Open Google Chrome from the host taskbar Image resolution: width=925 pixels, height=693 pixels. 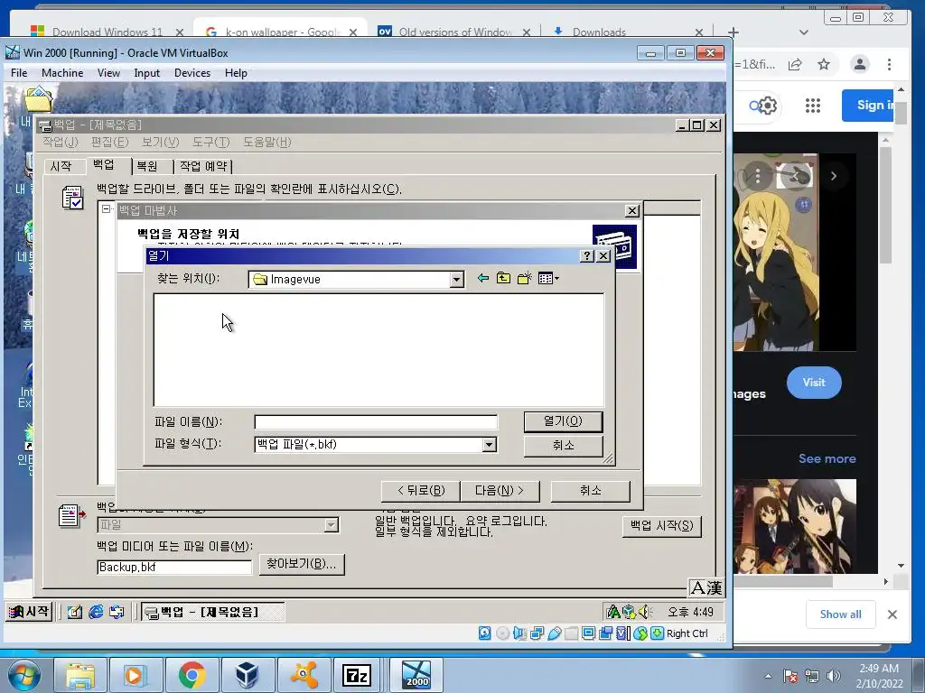point(192,675)
